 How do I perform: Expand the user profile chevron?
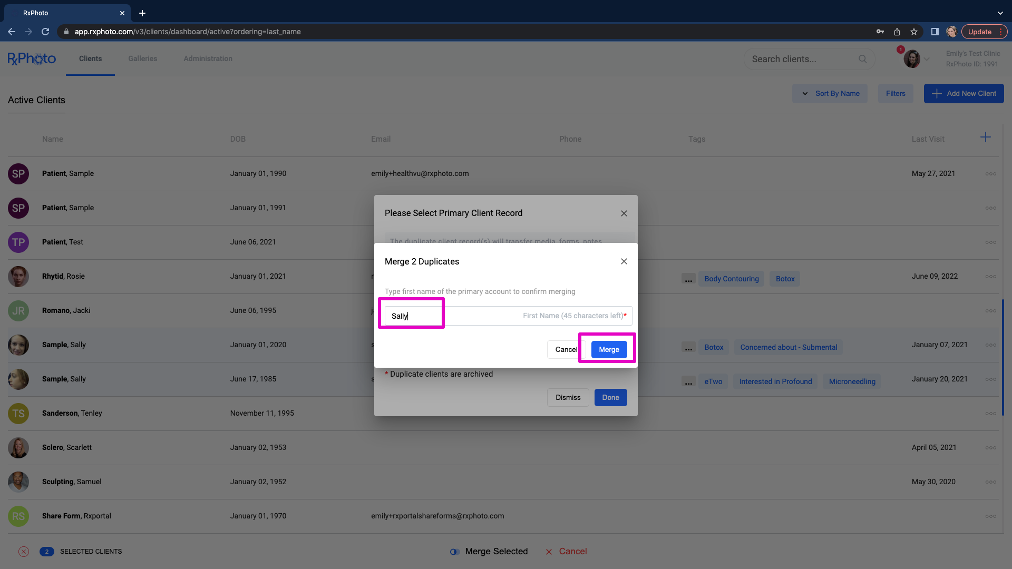tap(927, 59)
